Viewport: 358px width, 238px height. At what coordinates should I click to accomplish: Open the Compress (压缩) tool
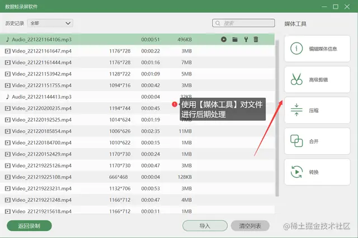(x=317, y=110)
